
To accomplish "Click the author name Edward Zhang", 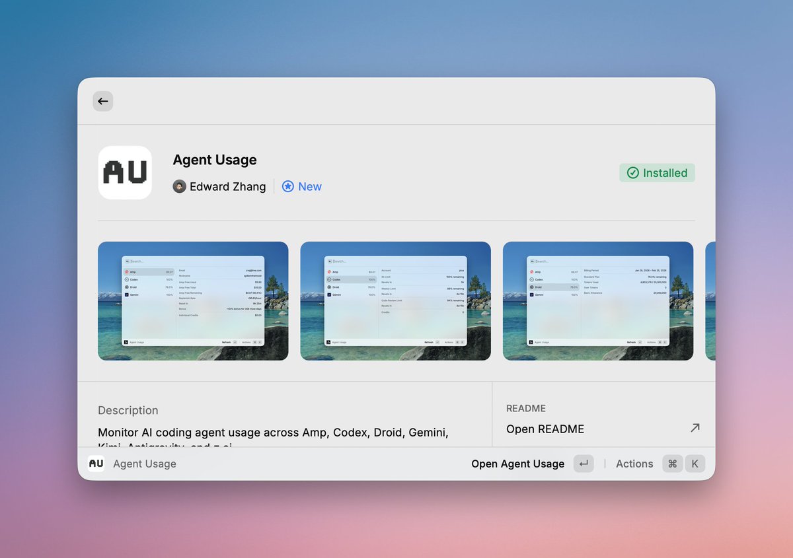I will click(227, 187).
